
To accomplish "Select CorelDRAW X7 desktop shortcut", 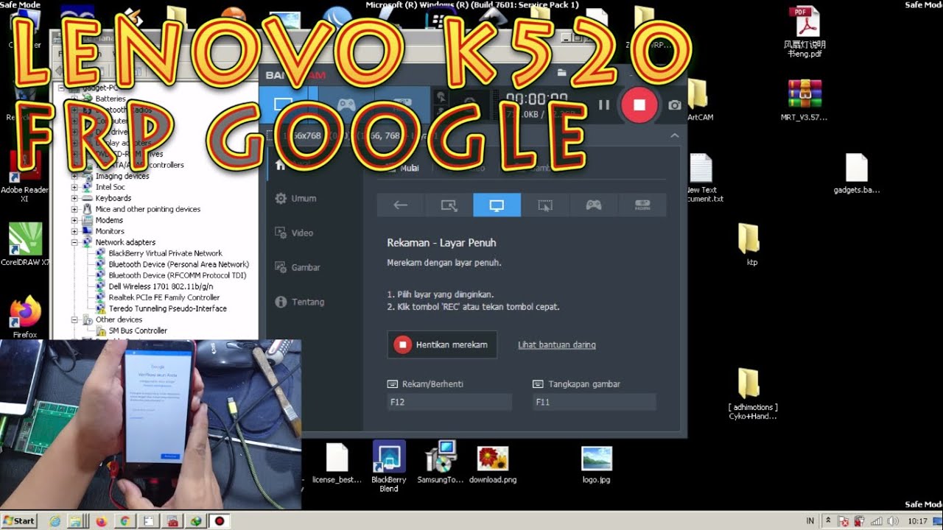I will tap(25, 244).
